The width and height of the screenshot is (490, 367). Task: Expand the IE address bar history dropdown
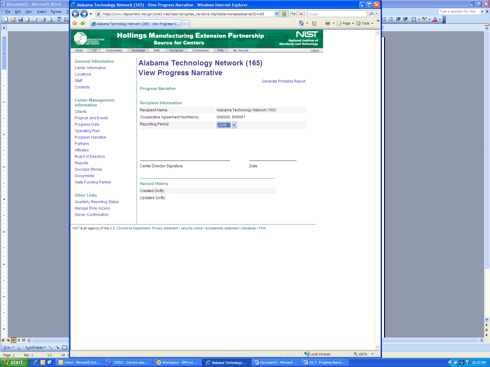(277, 14)
